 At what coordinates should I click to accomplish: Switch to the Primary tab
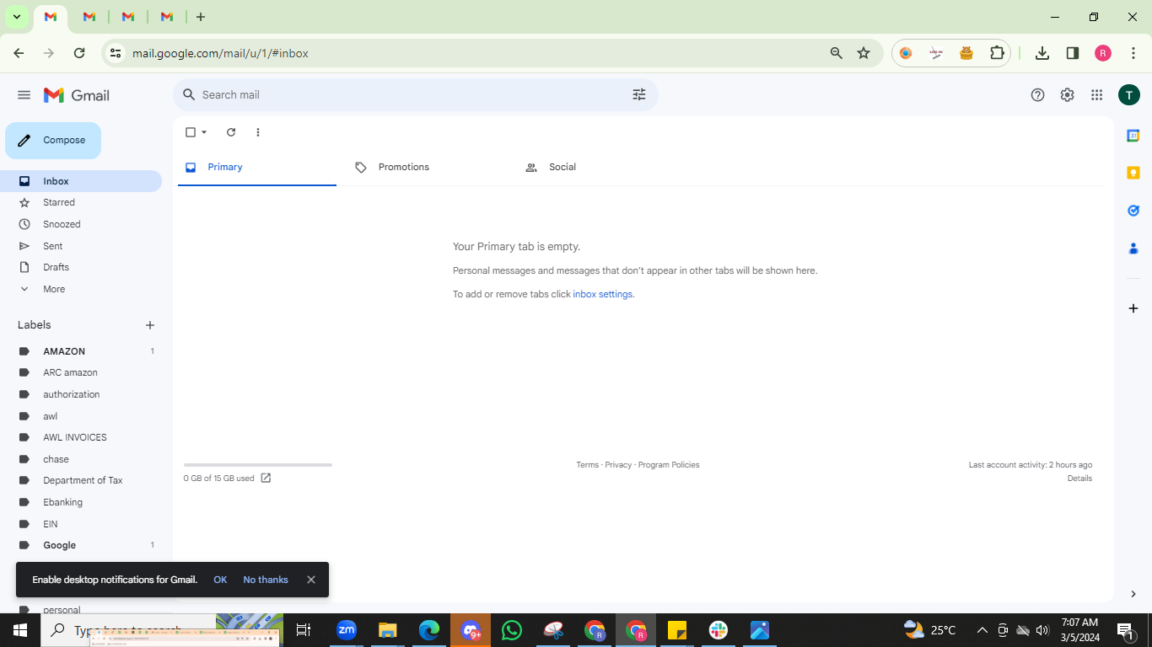[257, 168]
